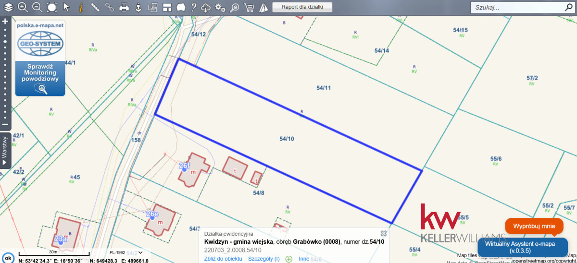The height and width of the screenshot is (263, 577).
Task: Click the printer icon in toolbar
Action: pyautogui.click(x=124, y=7)
